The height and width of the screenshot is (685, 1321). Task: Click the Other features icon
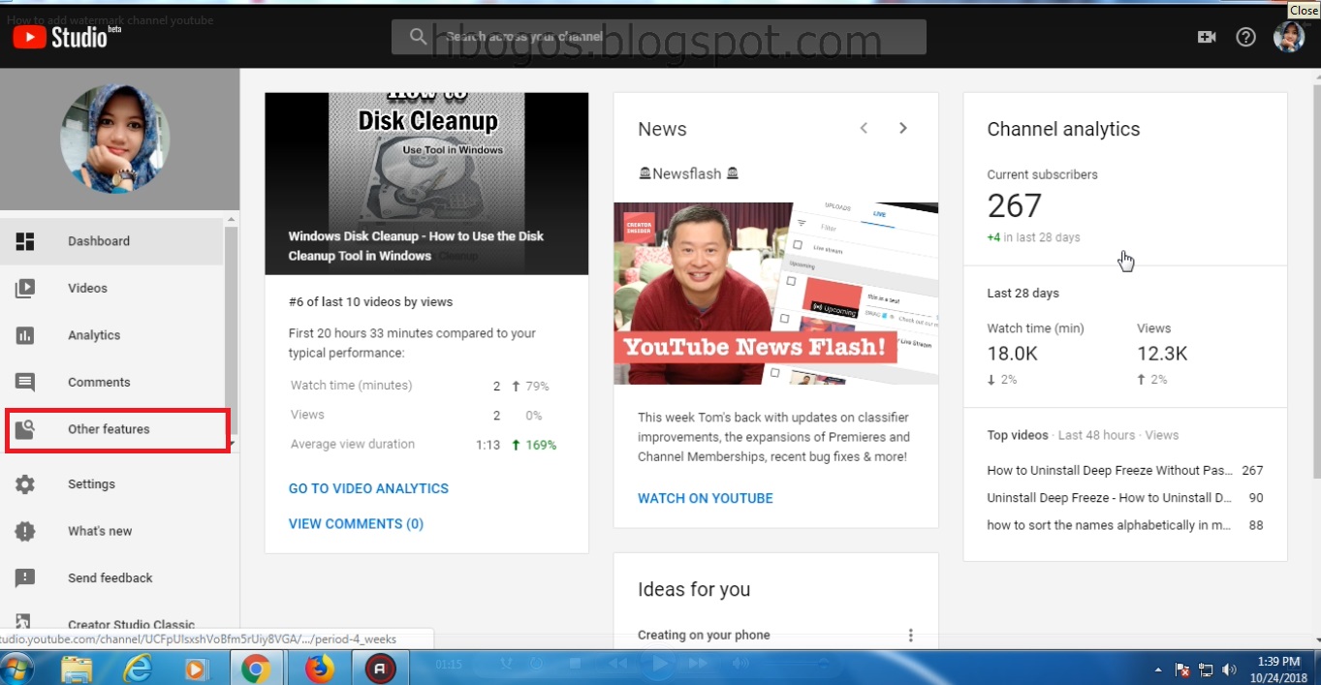point(25,429)
